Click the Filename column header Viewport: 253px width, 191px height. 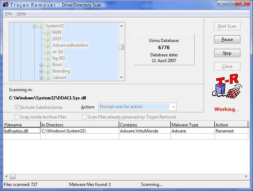click(22, 125)
